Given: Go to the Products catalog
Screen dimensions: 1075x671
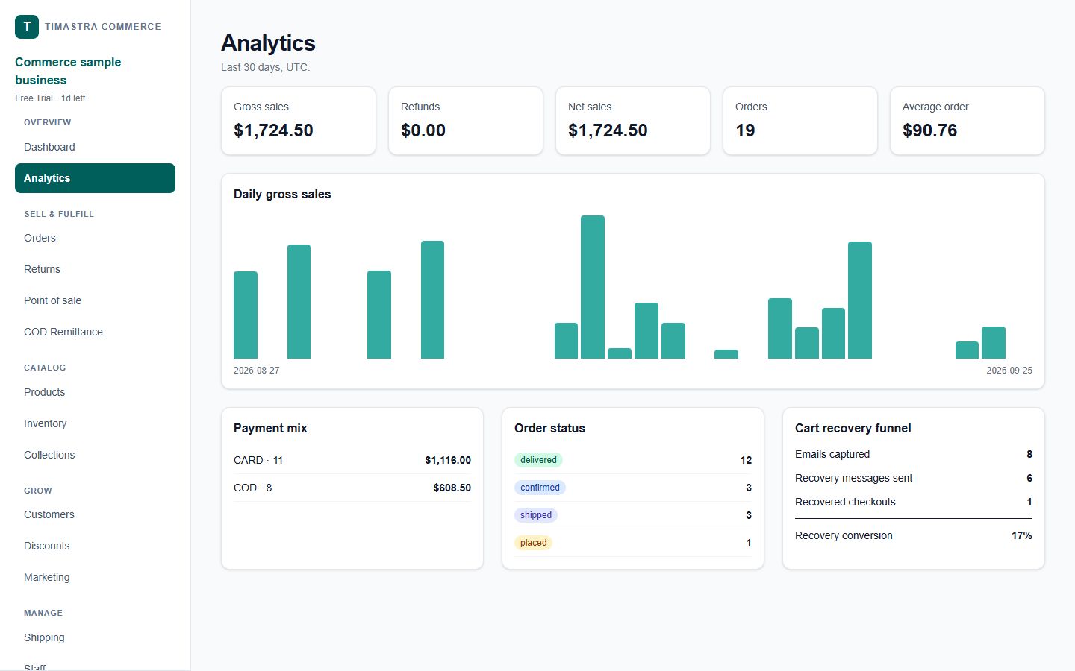Looking at the screenshot, I should pyautogui.click(x=95, y=392).
